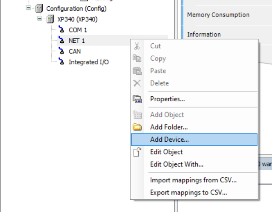Viewport: 272px width, 212px height.
Task: Choose Edit Object in context menu
Action: point(166,152)
